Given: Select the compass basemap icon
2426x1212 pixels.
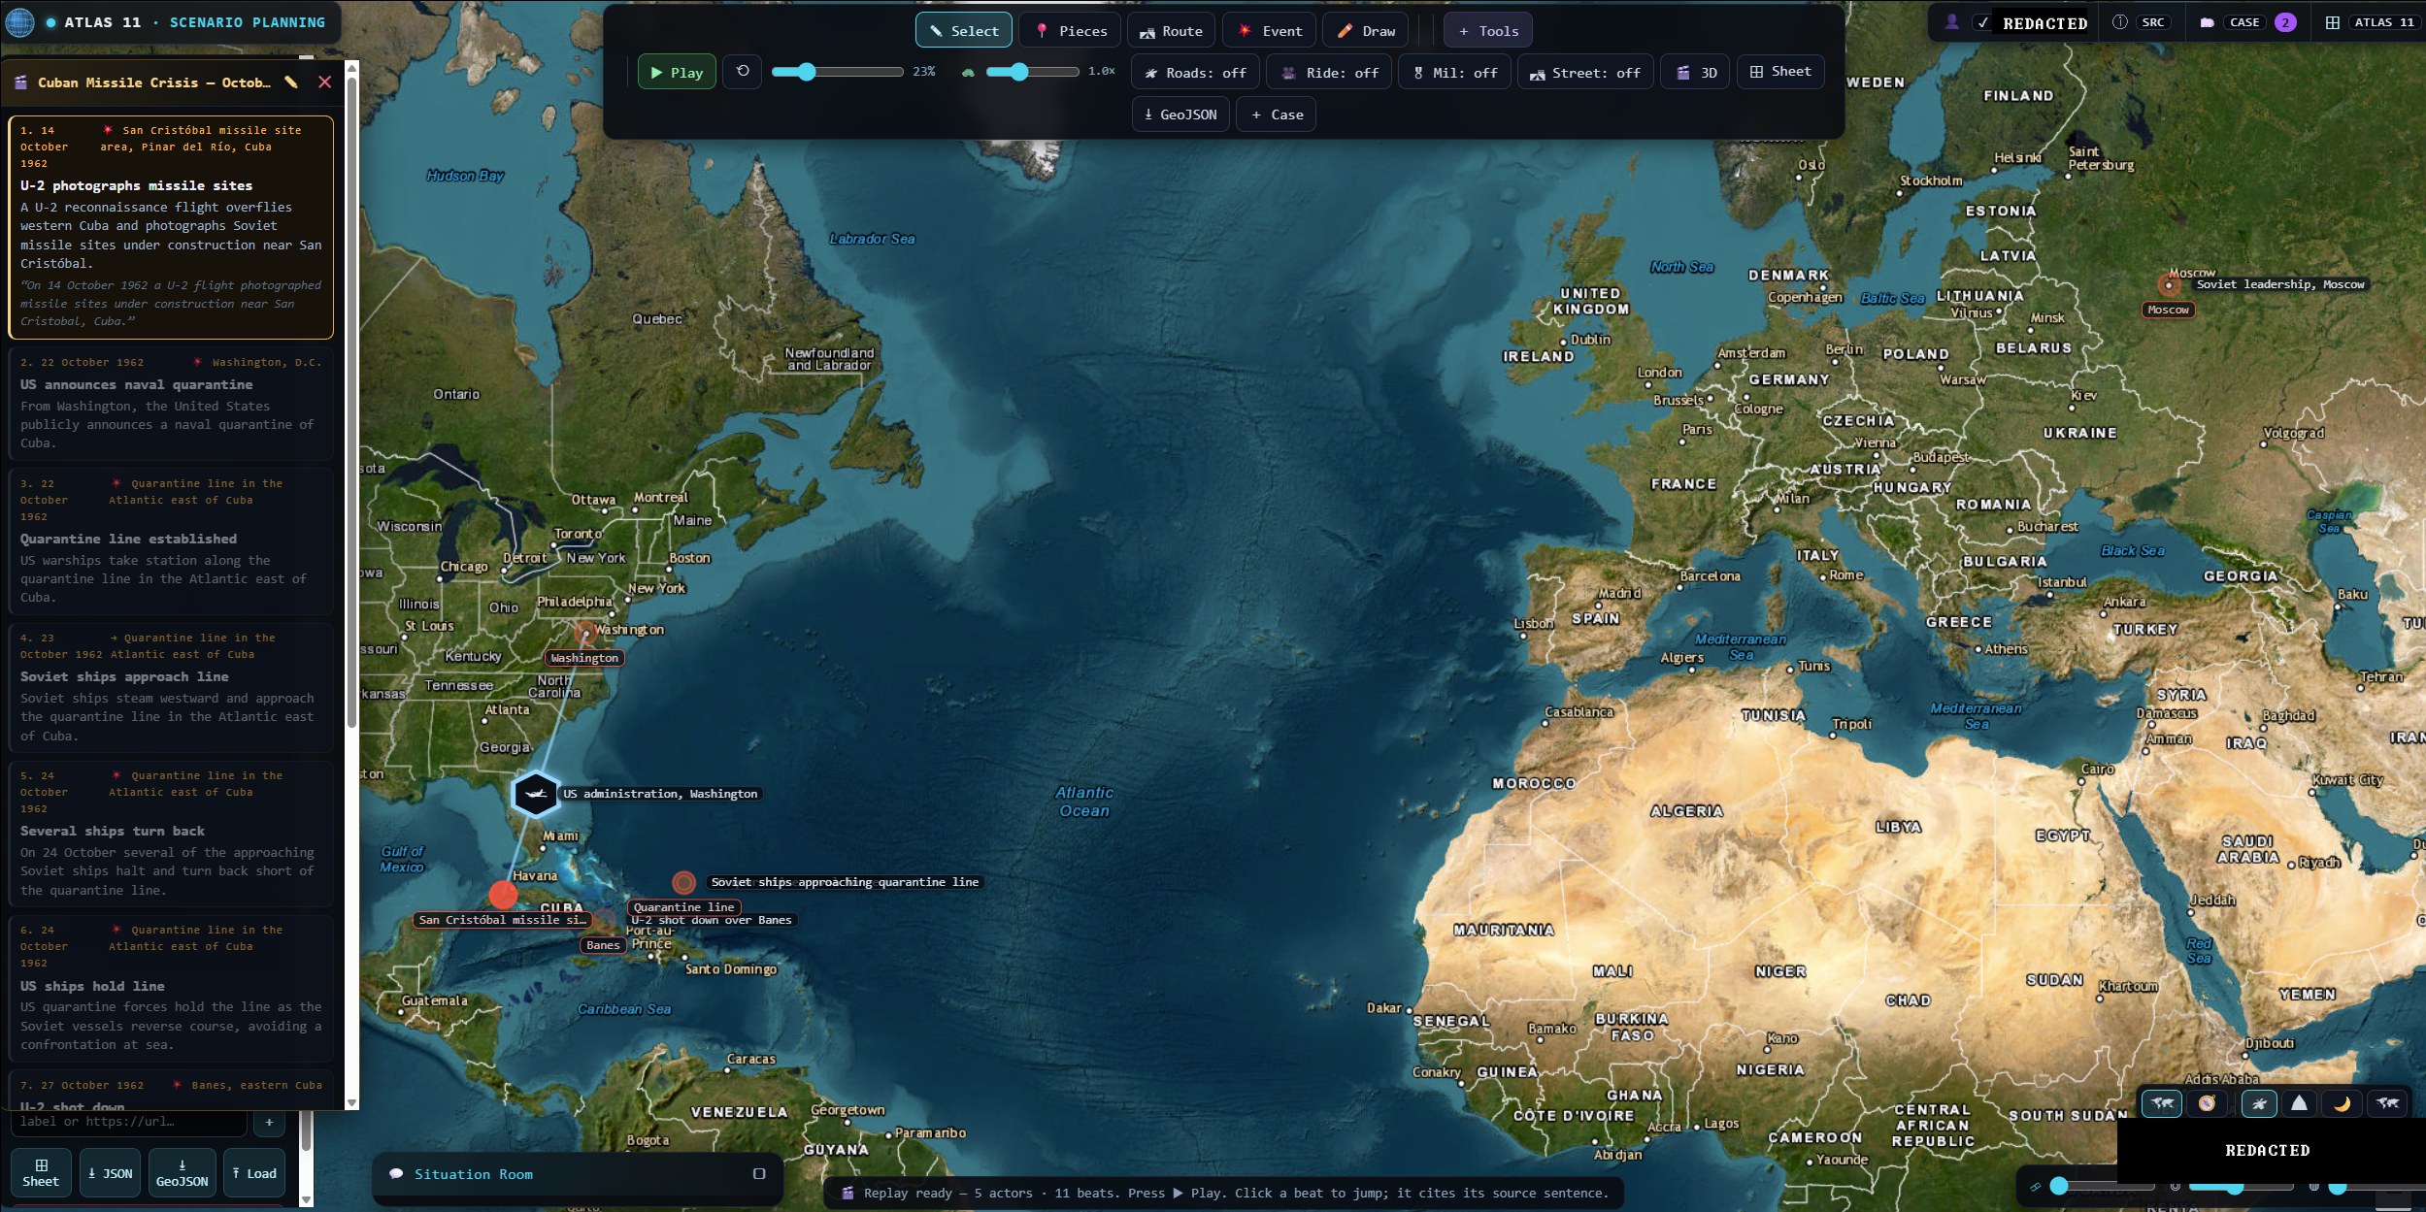Looking at the screenshot, I should (x=2207, y=1103).
